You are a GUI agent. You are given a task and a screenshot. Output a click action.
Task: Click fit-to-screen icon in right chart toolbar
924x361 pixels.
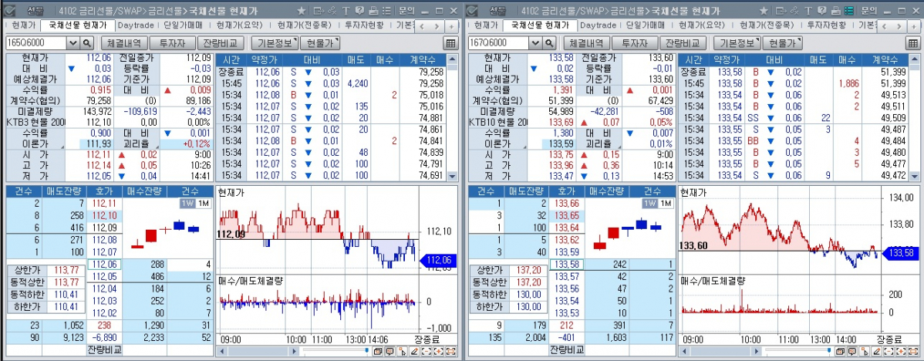(913, 351)
